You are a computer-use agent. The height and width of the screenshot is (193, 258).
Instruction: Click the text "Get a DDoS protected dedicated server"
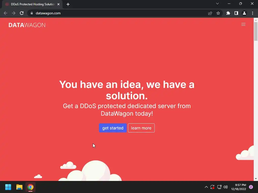[119, 106]
